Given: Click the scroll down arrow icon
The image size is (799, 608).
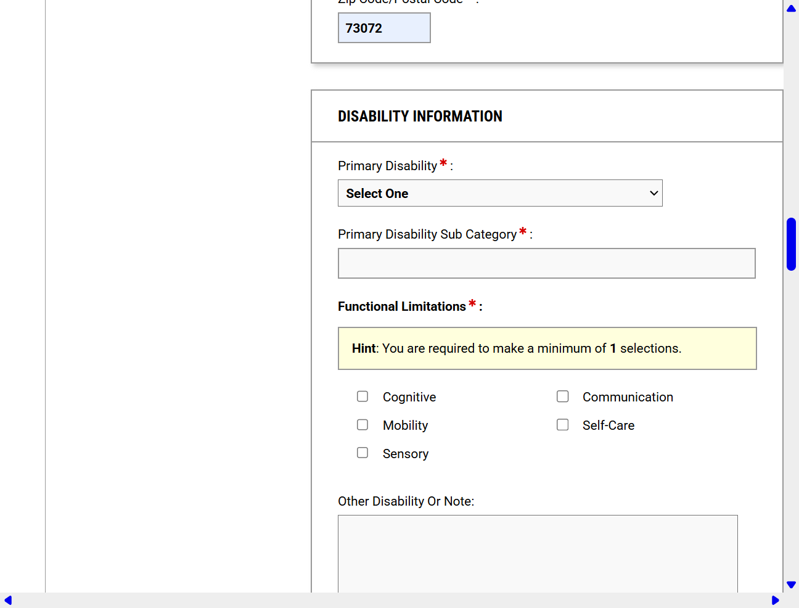Looking at the screenshot, I should [x=791, y=585].
